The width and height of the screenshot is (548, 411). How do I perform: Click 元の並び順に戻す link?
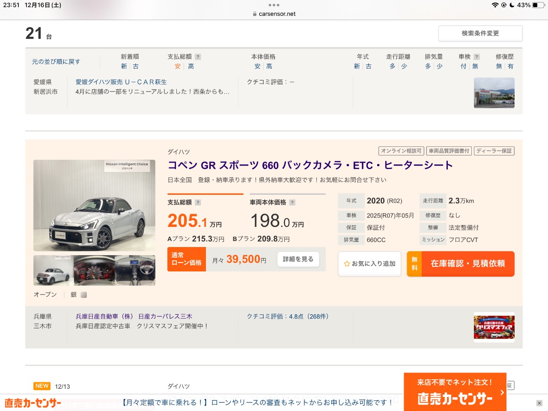[56, 62]
